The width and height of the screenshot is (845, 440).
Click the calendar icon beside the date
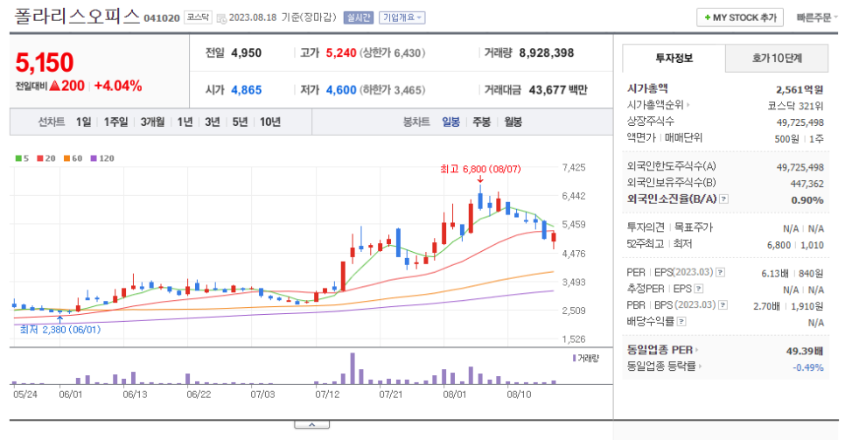(221, 18)
